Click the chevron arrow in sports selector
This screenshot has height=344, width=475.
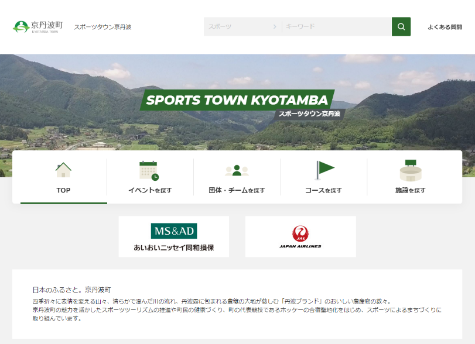275,27
